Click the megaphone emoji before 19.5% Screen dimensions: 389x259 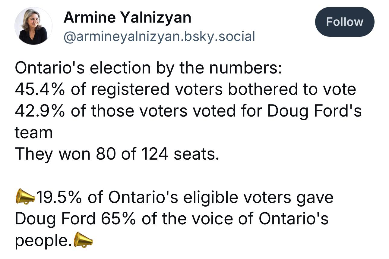click(x=25, y=197)
